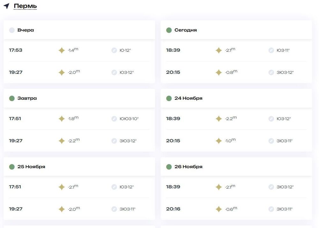Select the 24 Ноября day header
The image size is (319, 228).
(236, 98)
